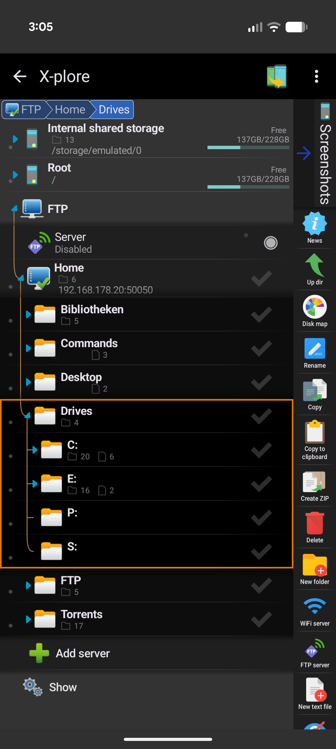The image size is (336, 749).
Task: Expand Internal shared storage arrow
Action: pyautogui.click(x=15, y=139)
